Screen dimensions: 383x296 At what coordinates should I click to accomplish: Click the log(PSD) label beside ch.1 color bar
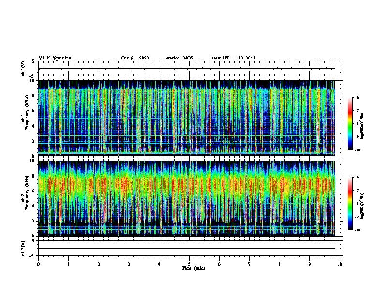point(362,126)
